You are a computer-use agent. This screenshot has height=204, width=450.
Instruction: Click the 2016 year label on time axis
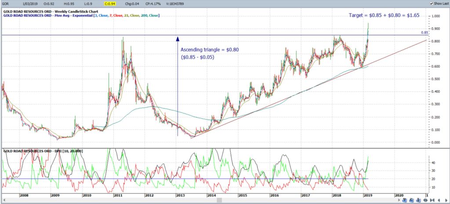point(274,195)
